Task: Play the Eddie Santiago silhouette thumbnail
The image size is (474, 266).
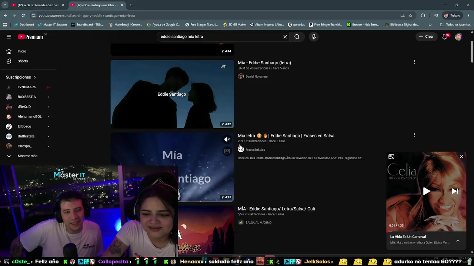Action: click(172, 94)
